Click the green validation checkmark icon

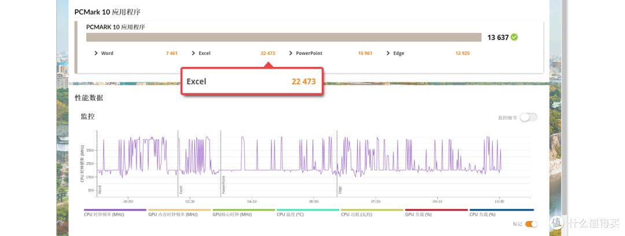click(514, 38)
